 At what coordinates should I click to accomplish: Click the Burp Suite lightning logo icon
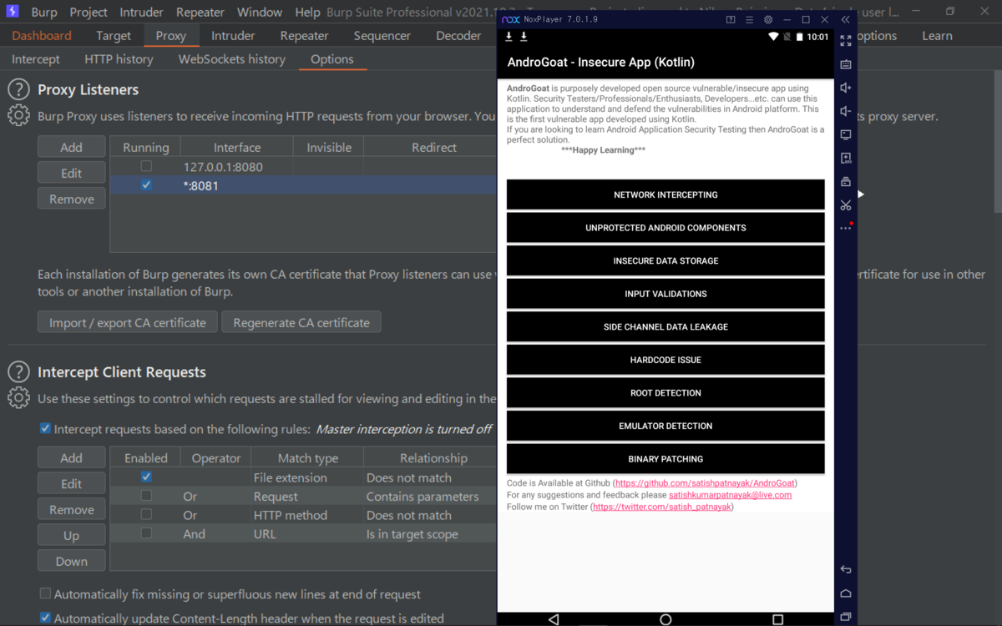click(x=12, y=12)
